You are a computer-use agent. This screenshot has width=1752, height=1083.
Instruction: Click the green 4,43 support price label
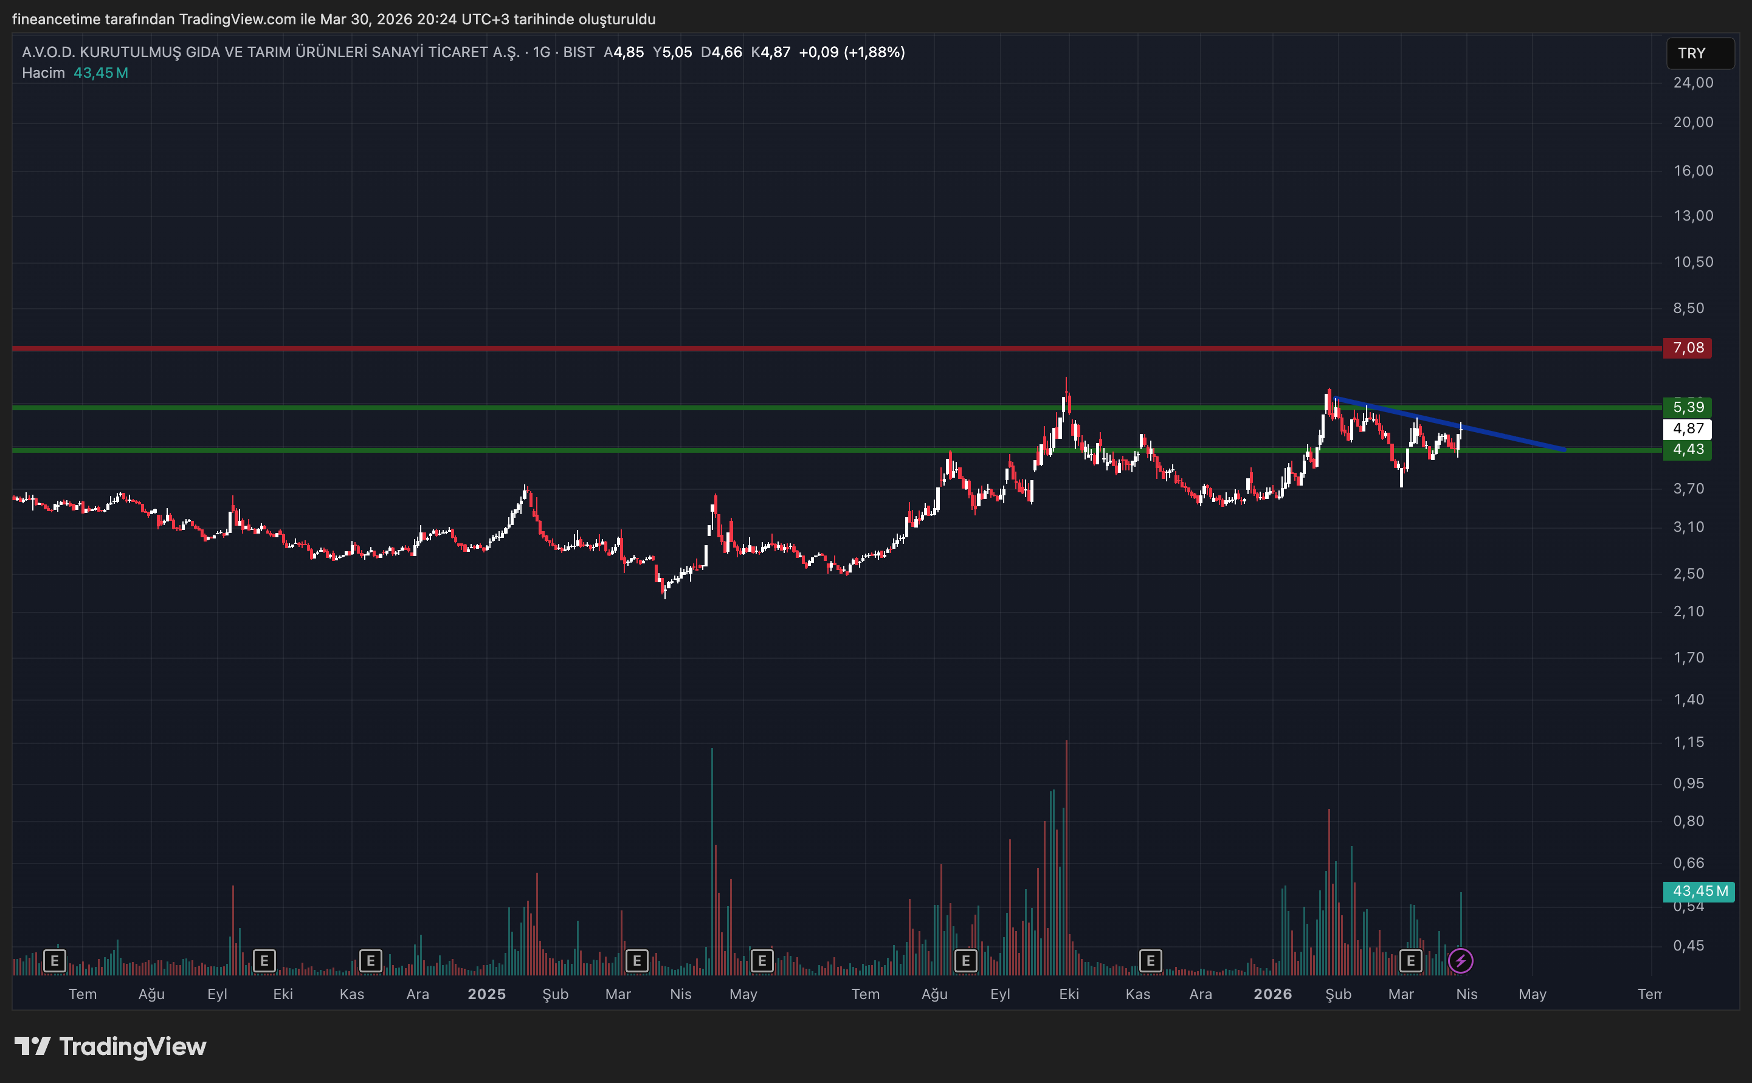coord(1687,450)
